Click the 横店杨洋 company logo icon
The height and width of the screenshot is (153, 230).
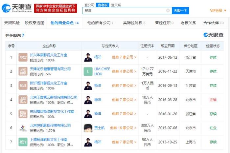(23, 114)
